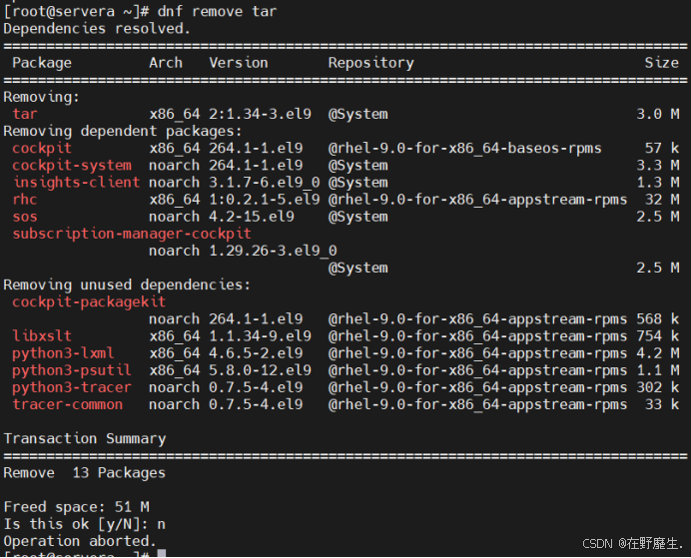Click the 'cockpit-system' package entry
The image size is (691, 558).
point(72,165)
